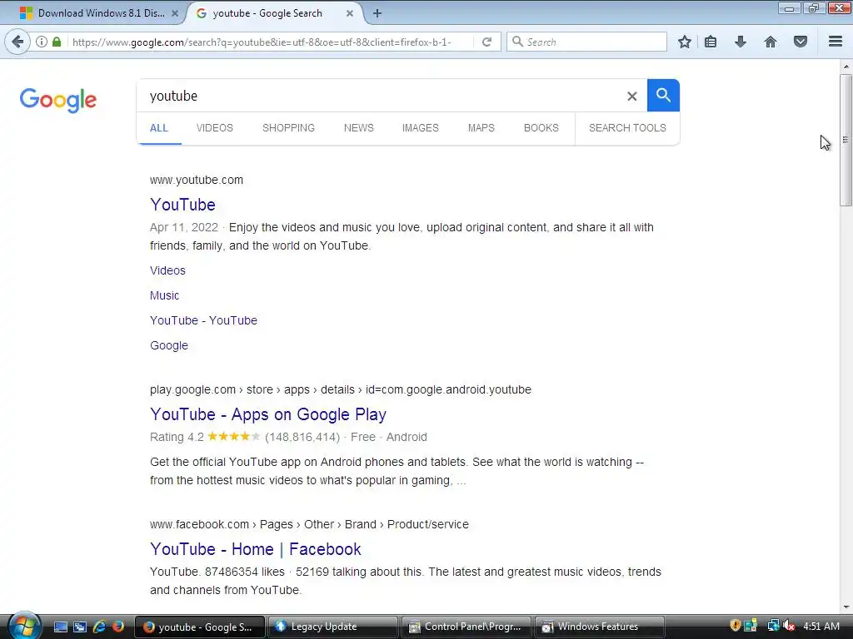This screenshot has width=853, height=639.
Task: Click the play.google.com breadcrumb URL
Action: pyautogui.click(x=341, y=389)
